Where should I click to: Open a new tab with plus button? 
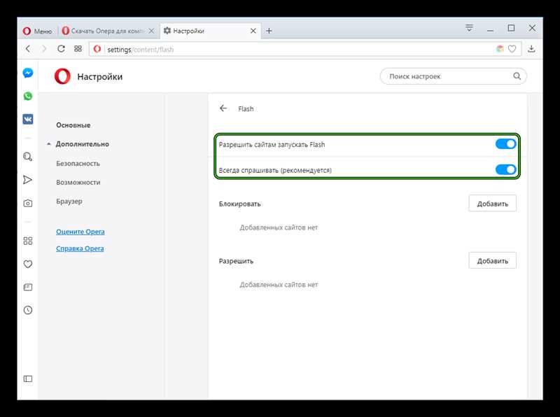269,31
